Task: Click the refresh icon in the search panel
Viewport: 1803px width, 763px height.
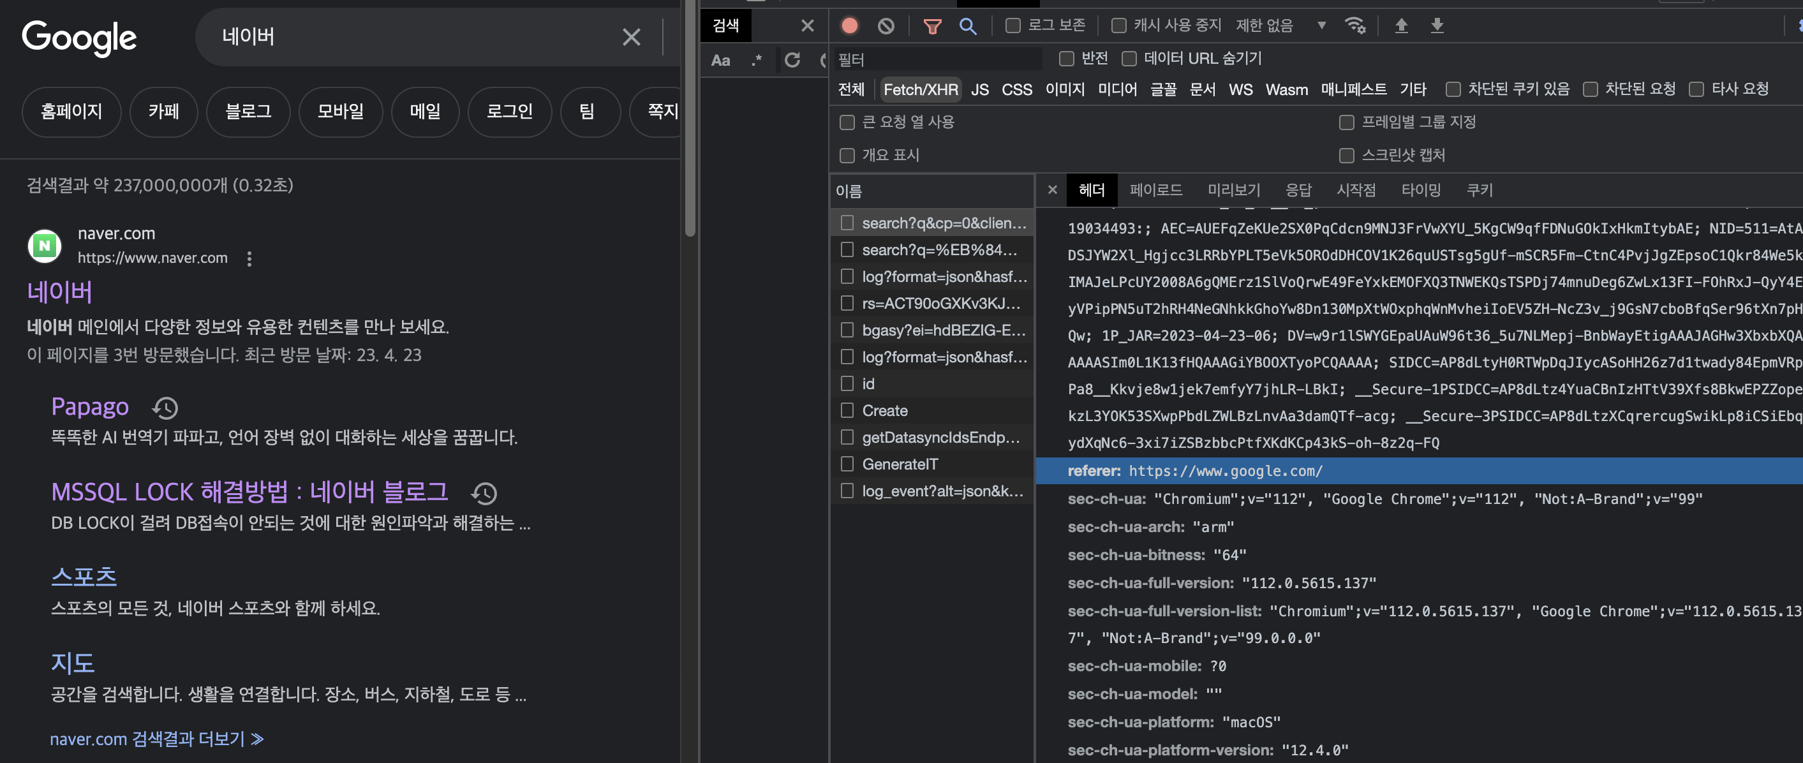Action: coord(792,60)
